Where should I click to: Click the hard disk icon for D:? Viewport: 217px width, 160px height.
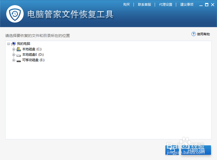(x=19, y=55)
